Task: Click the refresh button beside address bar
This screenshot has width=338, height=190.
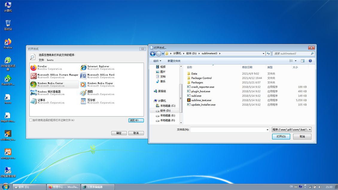Action: click(268, 53)
